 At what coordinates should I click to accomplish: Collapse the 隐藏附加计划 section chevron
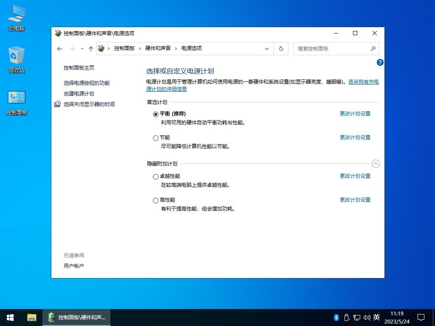(x=376, y=163)
